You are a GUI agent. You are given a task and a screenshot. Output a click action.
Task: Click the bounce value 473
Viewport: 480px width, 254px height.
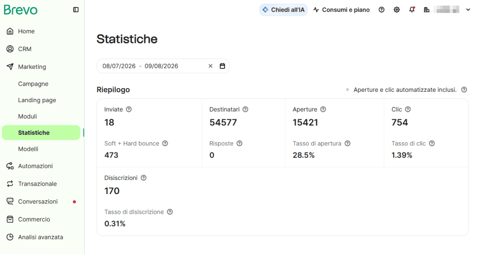[111, 155]
